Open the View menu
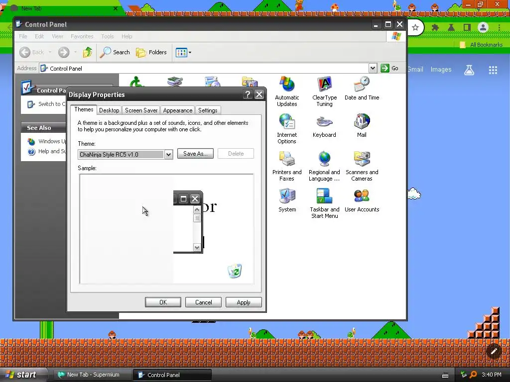Viewport: 510px width, 382px height. point(57,36)
